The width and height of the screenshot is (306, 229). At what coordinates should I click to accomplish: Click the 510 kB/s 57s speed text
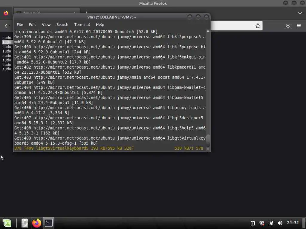(x=189, y=148)
